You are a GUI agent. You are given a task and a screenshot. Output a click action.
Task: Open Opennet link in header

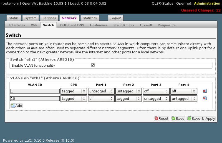click(x=184, y=4)
